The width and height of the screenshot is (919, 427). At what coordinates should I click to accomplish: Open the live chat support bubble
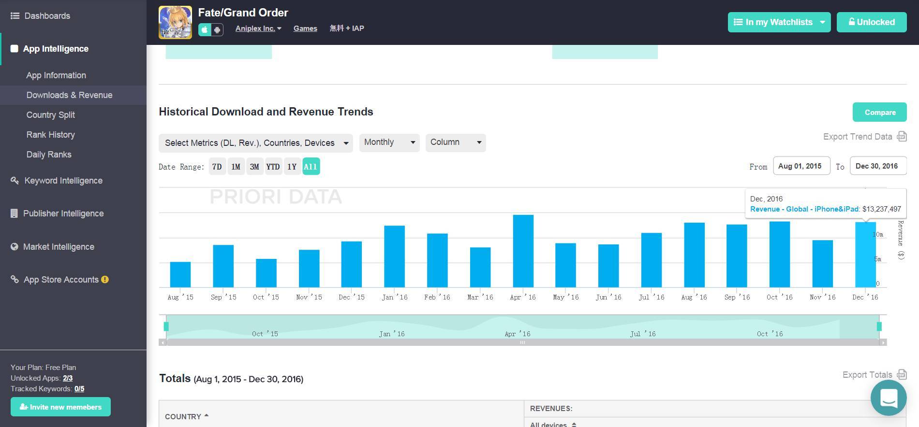(889, 398)
